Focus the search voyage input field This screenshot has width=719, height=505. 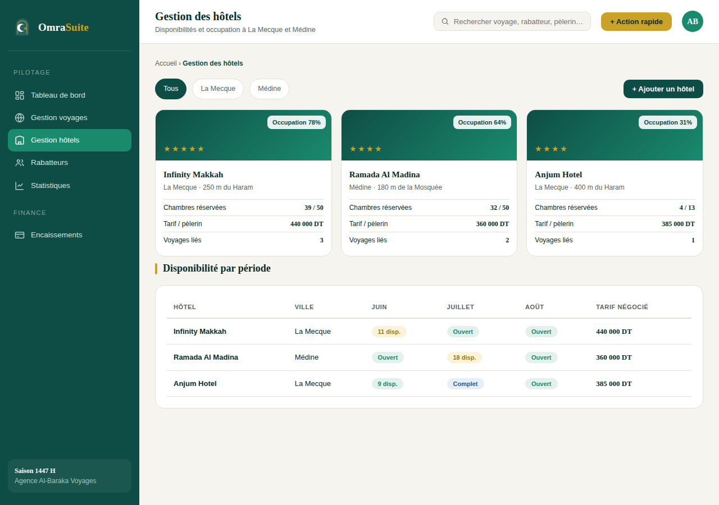point(512,21)
